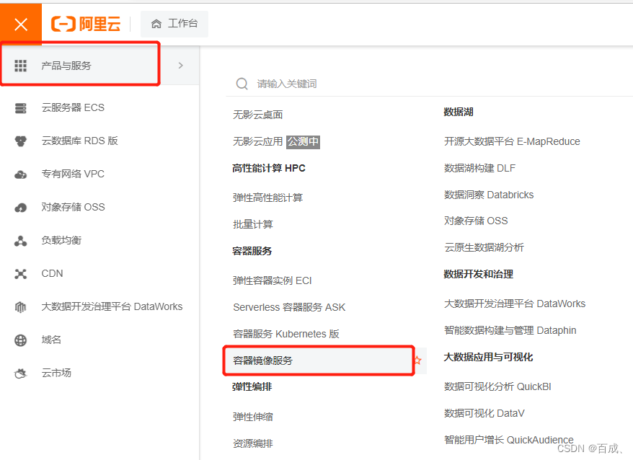Open 无影云桌面 product link
Image resolution: width=633 pixels, height=460 pixels.
[257, 115]
